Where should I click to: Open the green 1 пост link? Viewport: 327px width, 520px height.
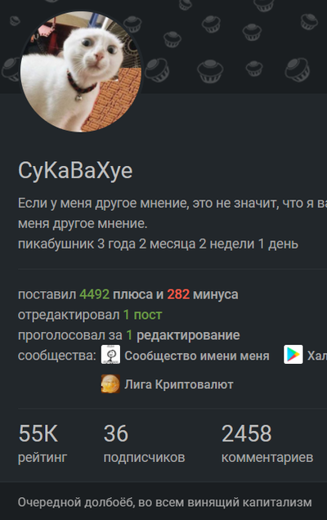point(142,315)
